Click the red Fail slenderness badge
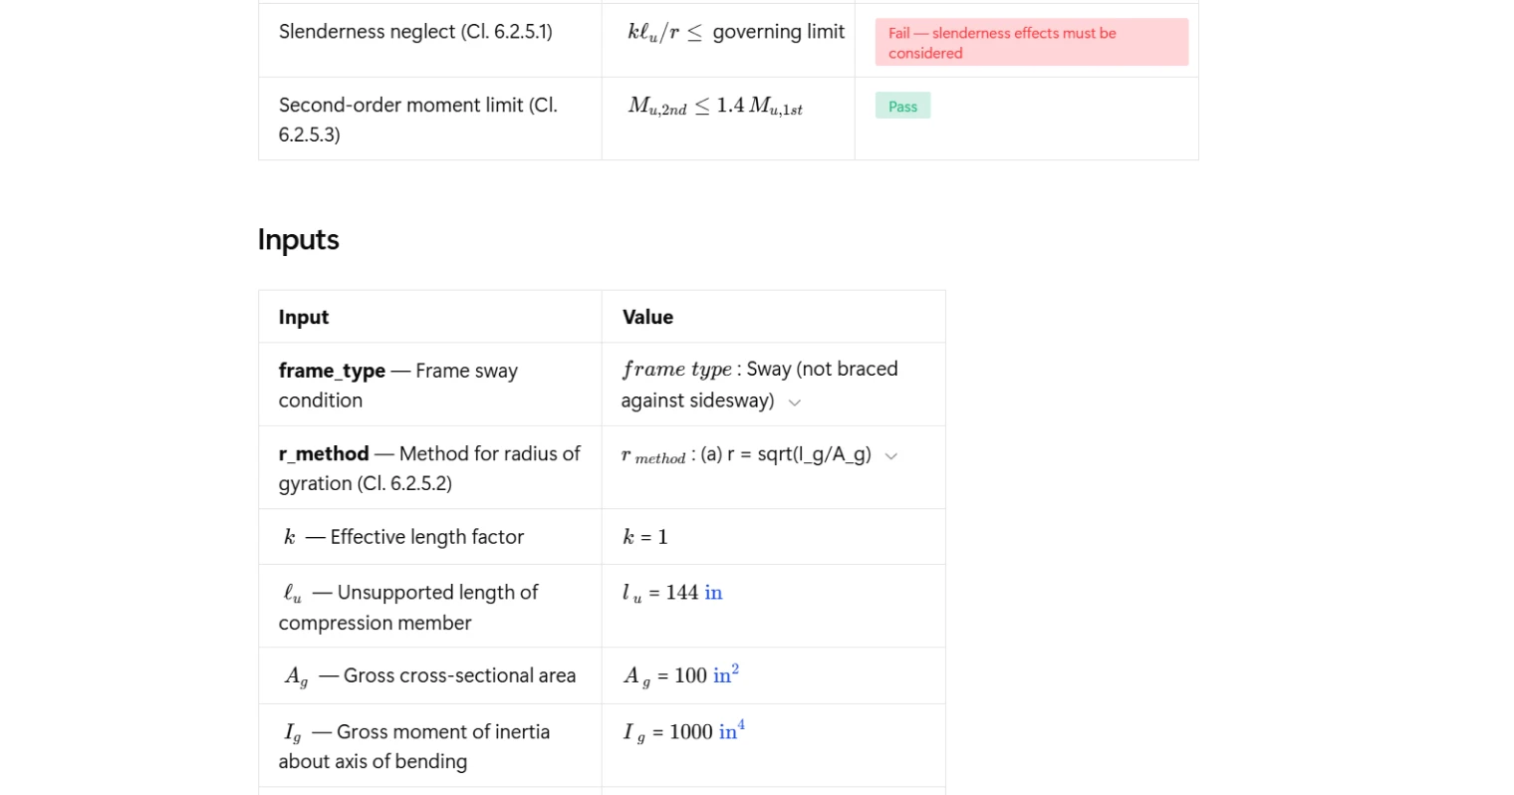Viewport: 1514px width, 795px height. click(x=1031, y=43)
